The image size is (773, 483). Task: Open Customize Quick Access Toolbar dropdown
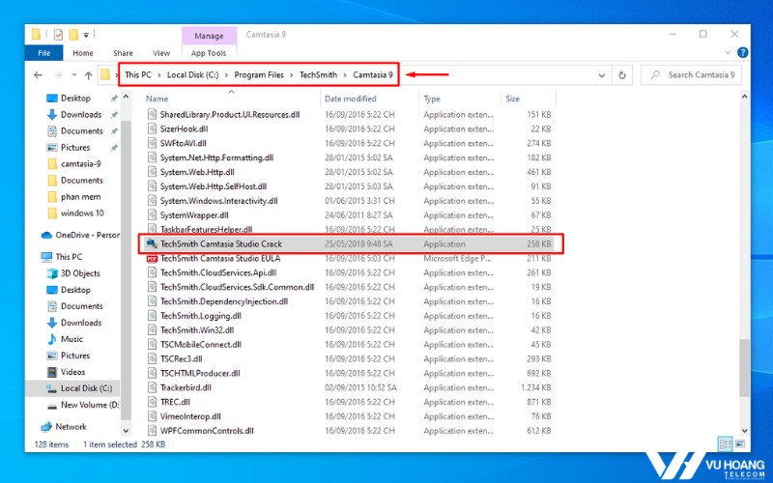86,35
